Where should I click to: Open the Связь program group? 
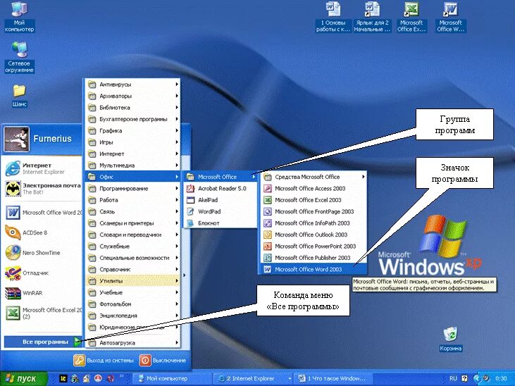point(132,211)
